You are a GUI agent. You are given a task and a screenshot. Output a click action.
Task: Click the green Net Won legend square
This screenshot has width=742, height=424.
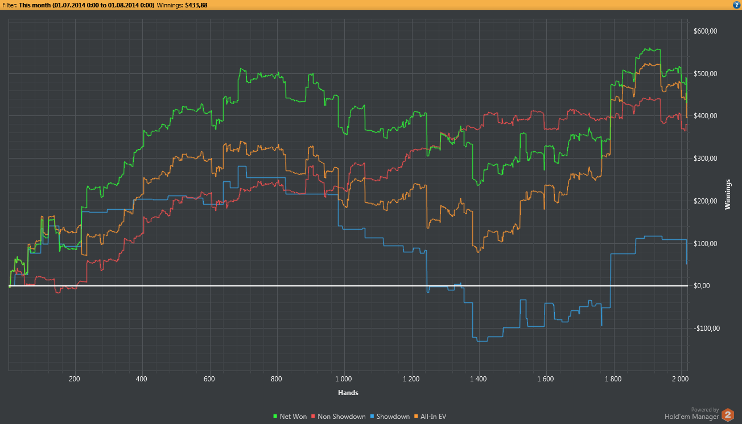point(275,417)
